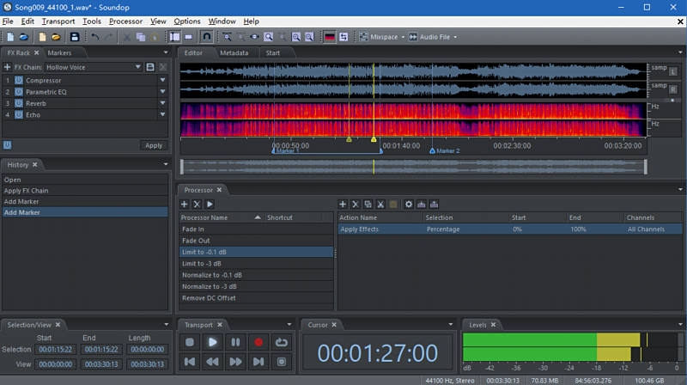Image resolution: width=687 pixels, height=385 pixels.
Task: Click the Apply button in FX Rack
Action: tap(154, 145)
